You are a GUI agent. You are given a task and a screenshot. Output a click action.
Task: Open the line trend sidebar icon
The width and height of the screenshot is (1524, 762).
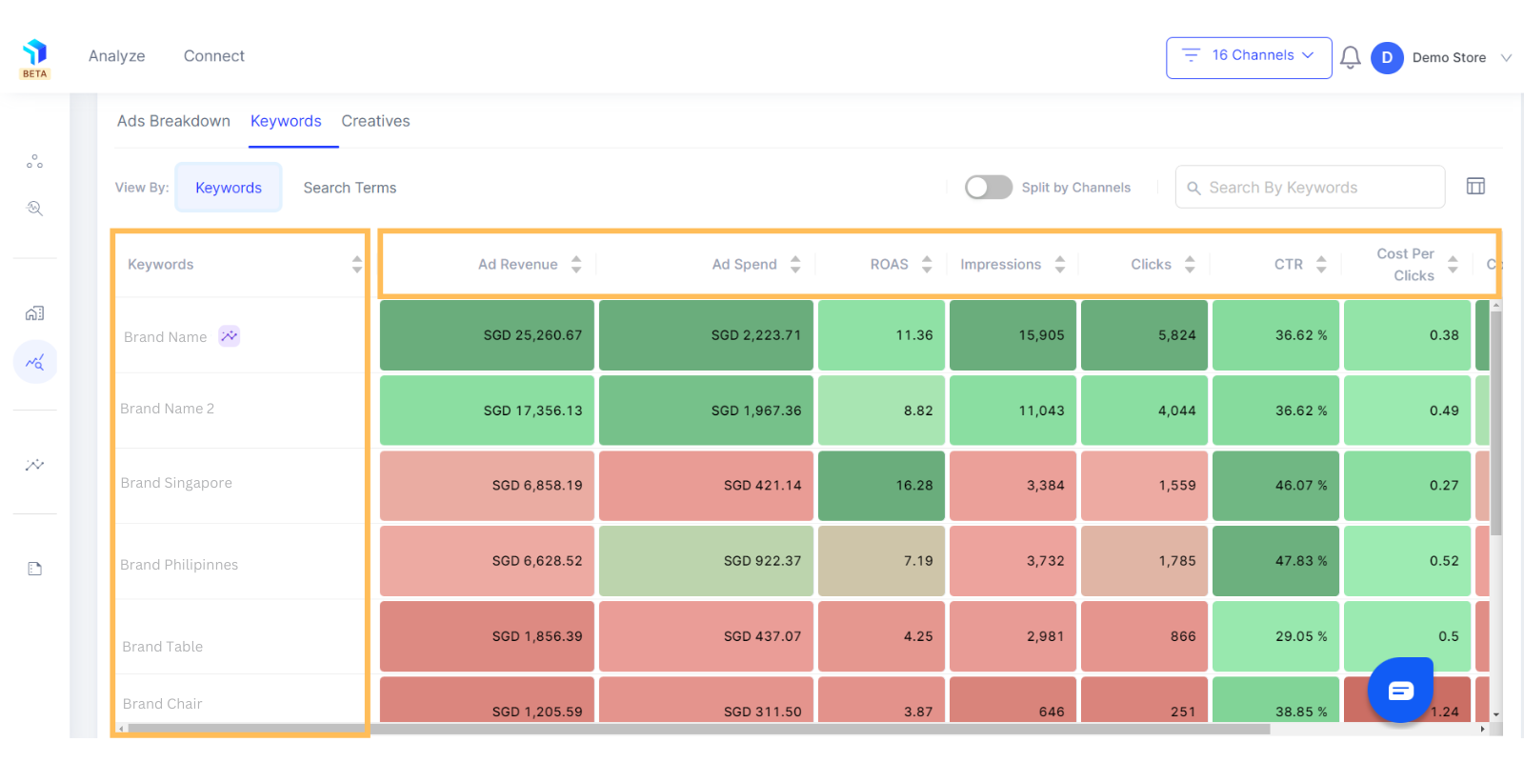pos(35,465)
